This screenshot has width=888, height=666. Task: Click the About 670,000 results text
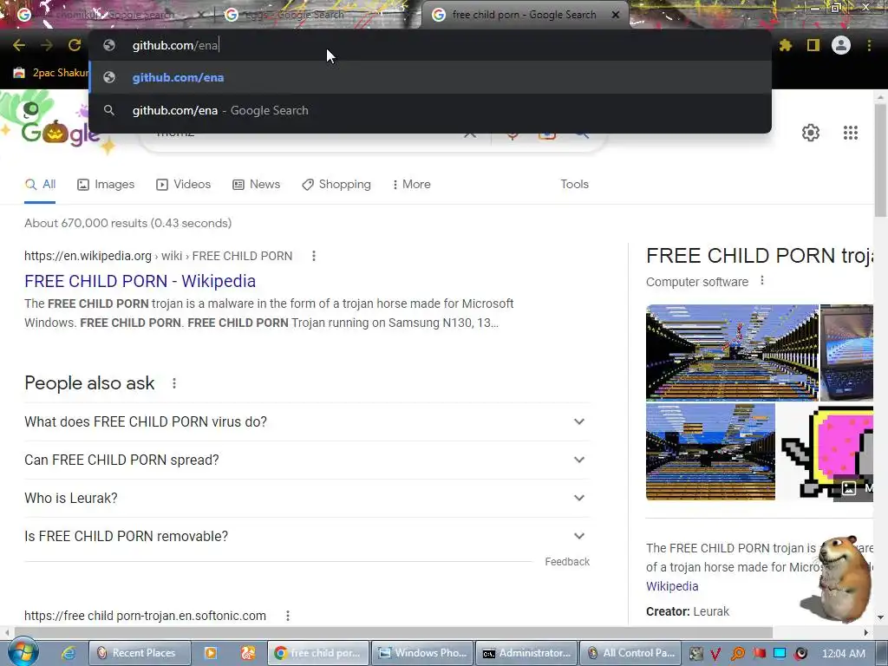pyautogui.click(x=128, y=223)
